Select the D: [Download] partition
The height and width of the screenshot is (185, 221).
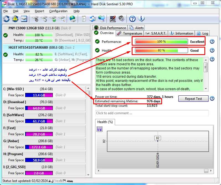pos(44,105)
